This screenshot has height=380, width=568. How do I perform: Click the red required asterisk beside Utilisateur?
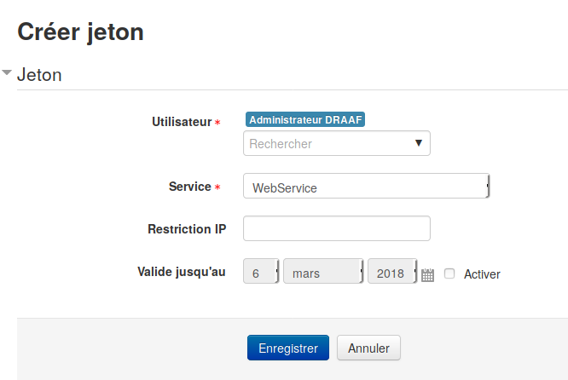(x=217, y=123)
